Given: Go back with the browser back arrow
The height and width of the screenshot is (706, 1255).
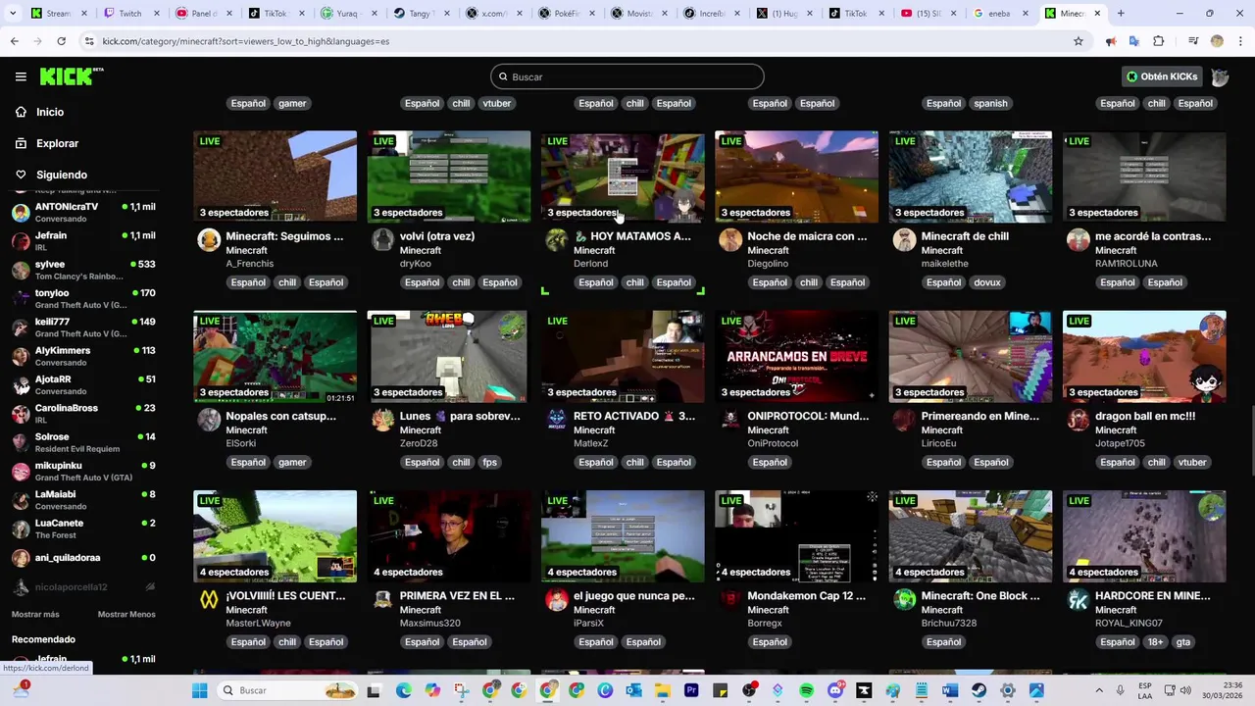Looking at the screenshot, I should coord(14,41).
